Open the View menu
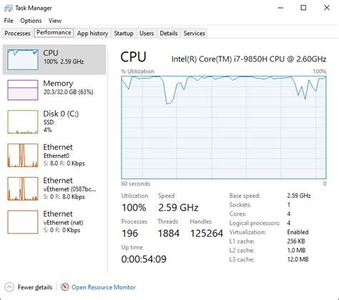This screenshot has width=339, height=300. point(55,21)
